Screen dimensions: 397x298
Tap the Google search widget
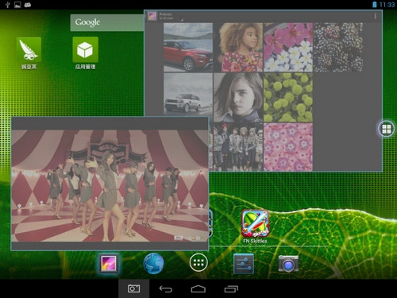(x=107, y=22)
